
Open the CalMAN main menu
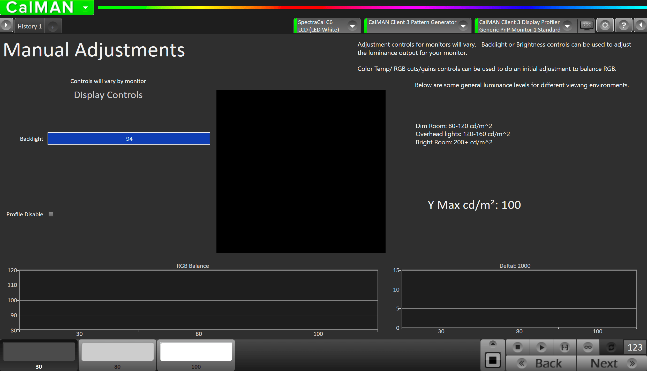tap(47, 7)
